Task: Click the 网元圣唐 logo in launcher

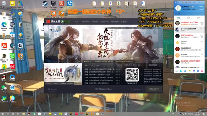Action: 53,21
